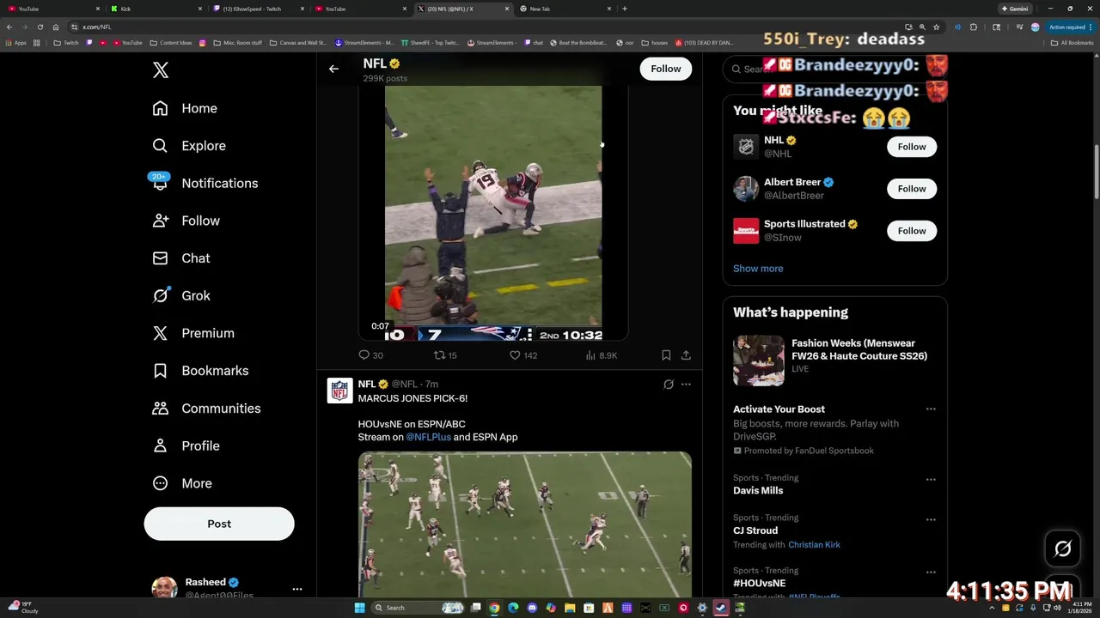Click the Post button
Screen dimensions: 1100x618
pyautogui.click(x=219, y=524)
